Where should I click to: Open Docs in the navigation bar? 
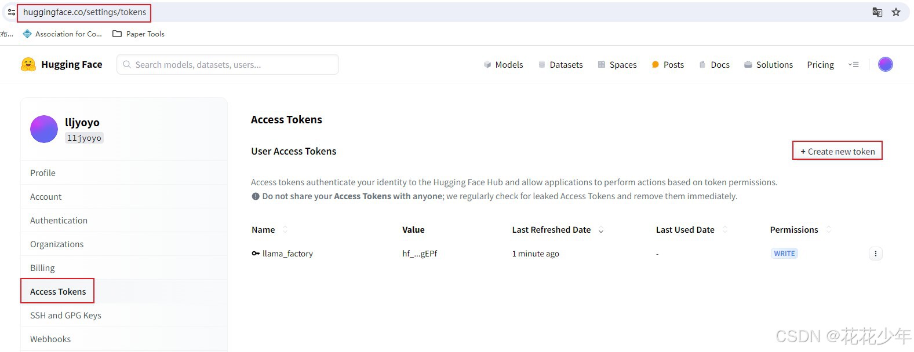(x=714, y=65)
